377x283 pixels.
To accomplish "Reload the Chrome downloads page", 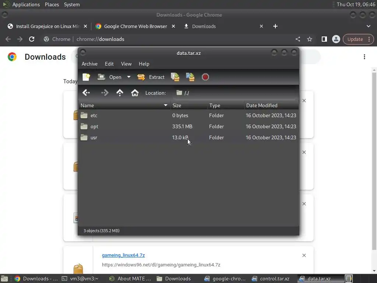I will click(32, 39).
